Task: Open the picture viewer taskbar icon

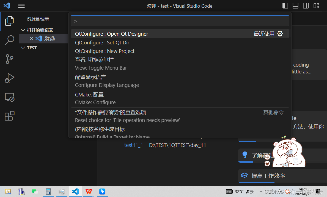Action: click(62, 192)
